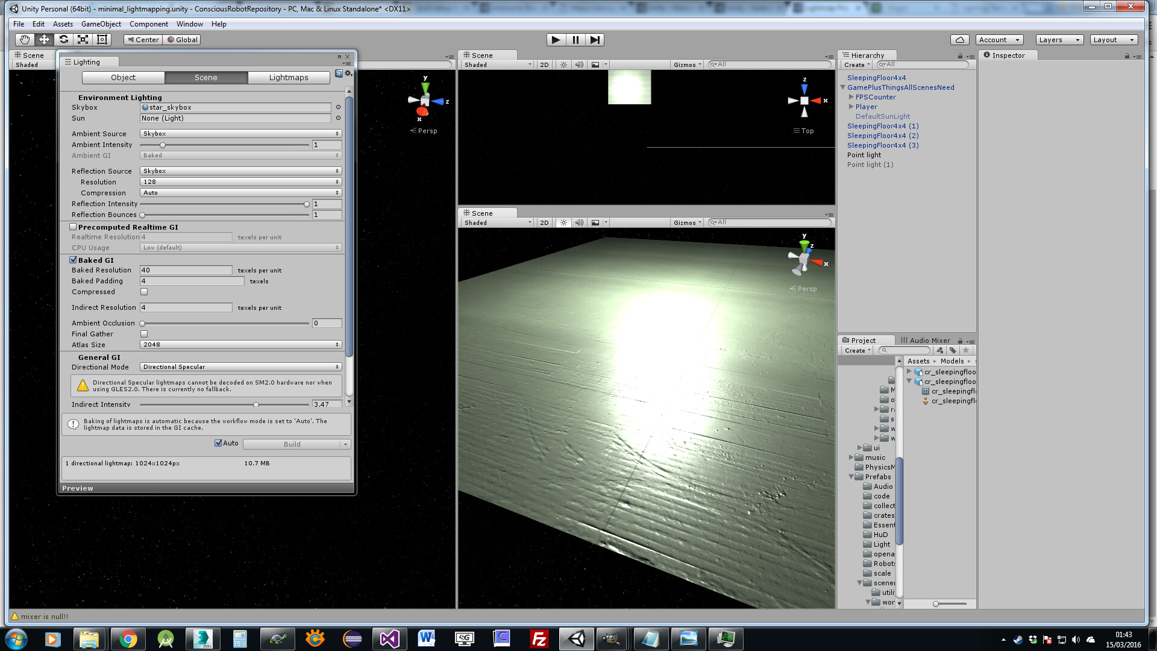Enable the Final Gather checkbox
Image resolution: width=1157 pixels, height=651 pixels.
click(x=143, y=333)
